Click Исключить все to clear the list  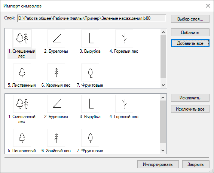(190, 109)
